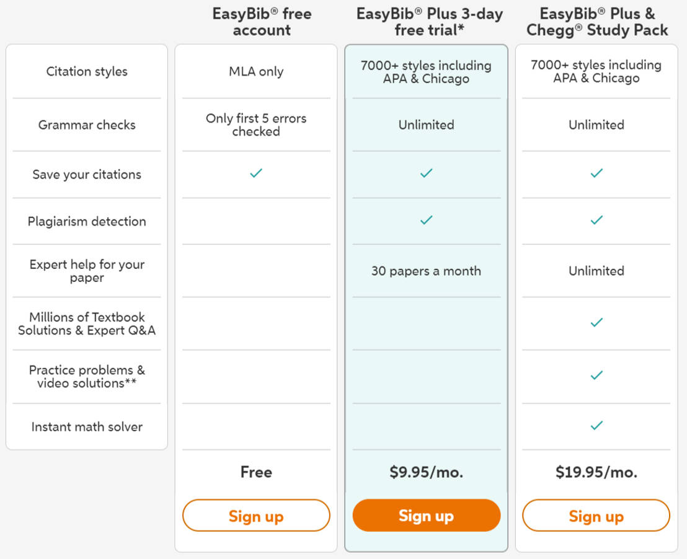This screenshot has width=687, height=559.
Task: Click the Instant math solver checkmark for Study Pack
Action: point(596,425)
